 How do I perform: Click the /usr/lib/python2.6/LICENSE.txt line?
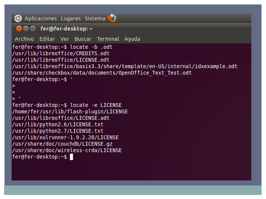(58, 125)
